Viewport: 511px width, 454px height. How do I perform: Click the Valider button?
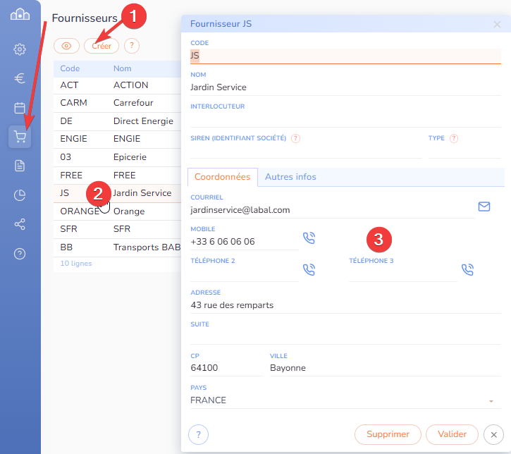pyautogui.click(x=452, y=434)
